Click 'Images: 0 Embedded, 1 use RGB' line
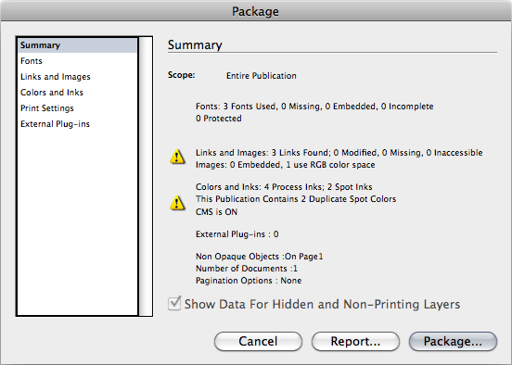 (285, 165)
